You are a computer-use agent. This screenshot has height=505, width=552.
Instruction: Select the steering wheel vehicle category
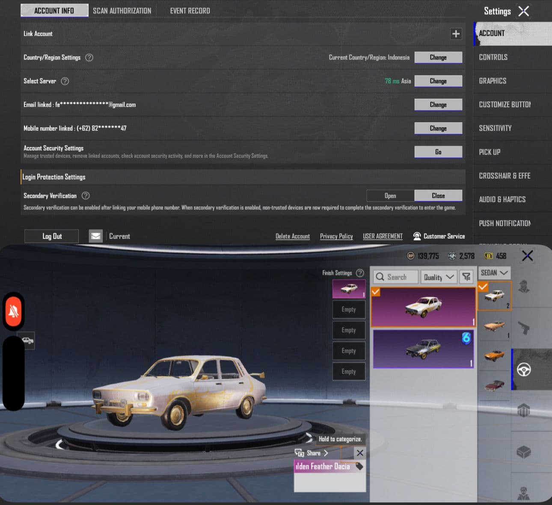pos(524,370)
